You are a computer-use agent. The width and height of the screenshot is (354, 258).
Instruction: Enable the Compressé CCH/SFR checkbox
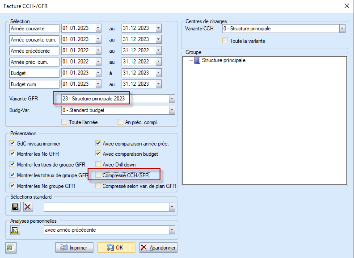98,175
